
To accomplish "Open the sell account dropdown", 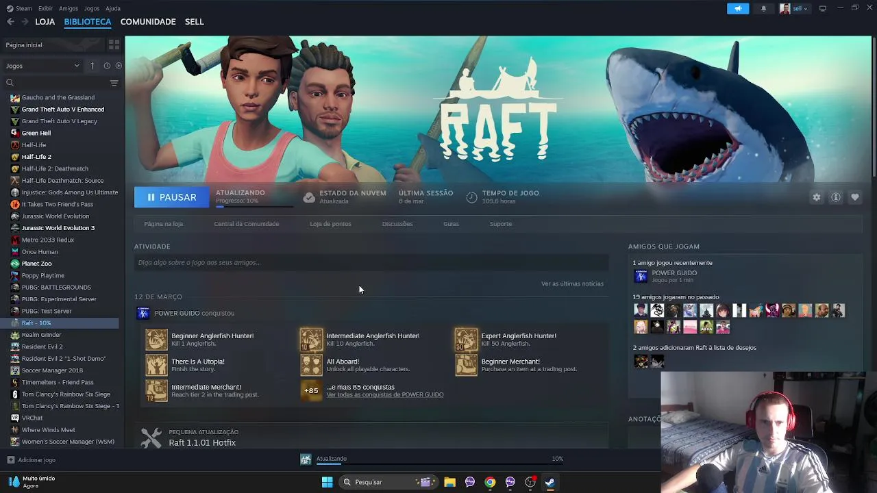I will 794,8.
